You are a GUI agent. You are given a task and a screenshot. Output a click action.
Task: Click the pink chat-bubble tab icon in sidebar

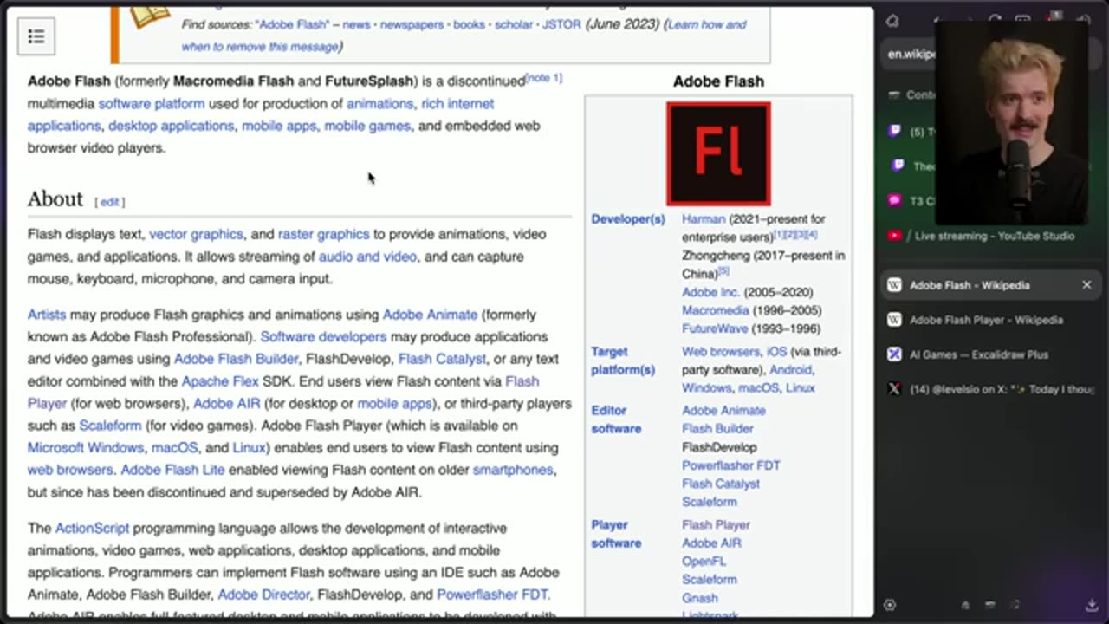[x=895, y=200]
